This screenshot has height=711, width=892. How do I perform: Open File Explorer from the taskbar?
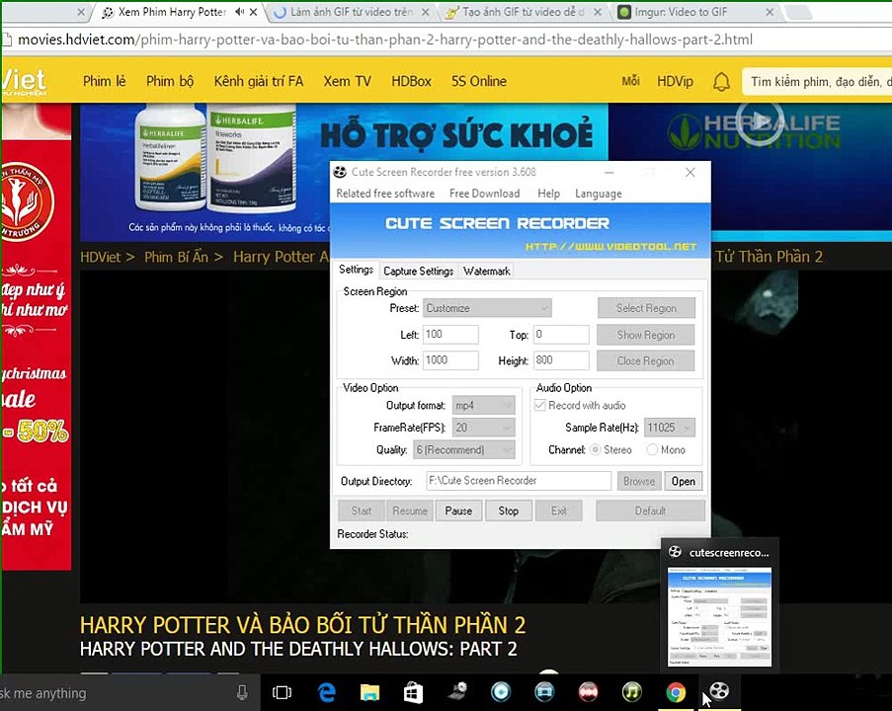pyautogui.click(x=369, y=692)
